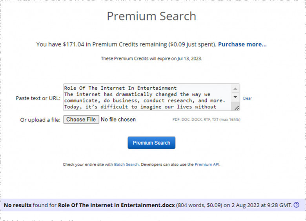Click the text box scroll up arrow
The image size is (306, 221).
pos(235,88)
